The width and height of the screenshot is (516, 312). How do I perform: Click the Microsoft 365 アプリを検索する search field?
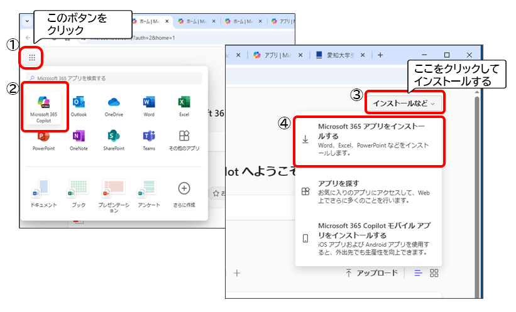point(113,78)
